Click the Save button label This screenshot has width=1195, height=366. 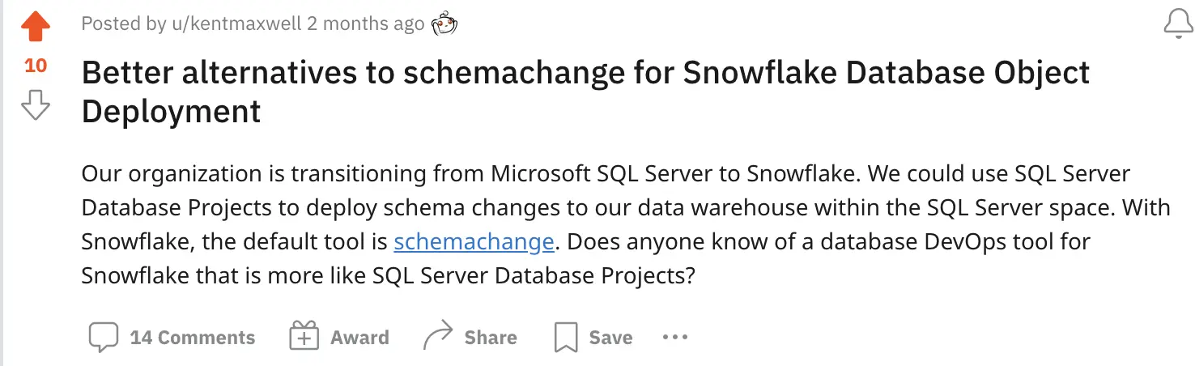(610, 338)
